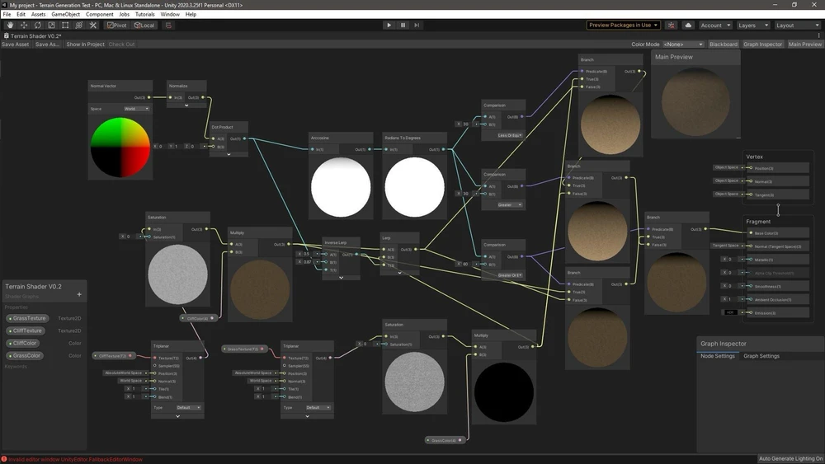Screen dimensions: 825x464
Task: Select the Rect transform tool
Action: click(65, 26)
